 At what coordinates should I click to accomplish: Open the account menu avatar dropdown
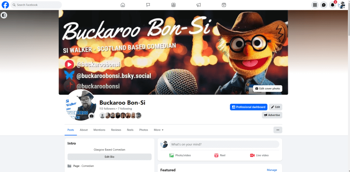click(341, 5)
